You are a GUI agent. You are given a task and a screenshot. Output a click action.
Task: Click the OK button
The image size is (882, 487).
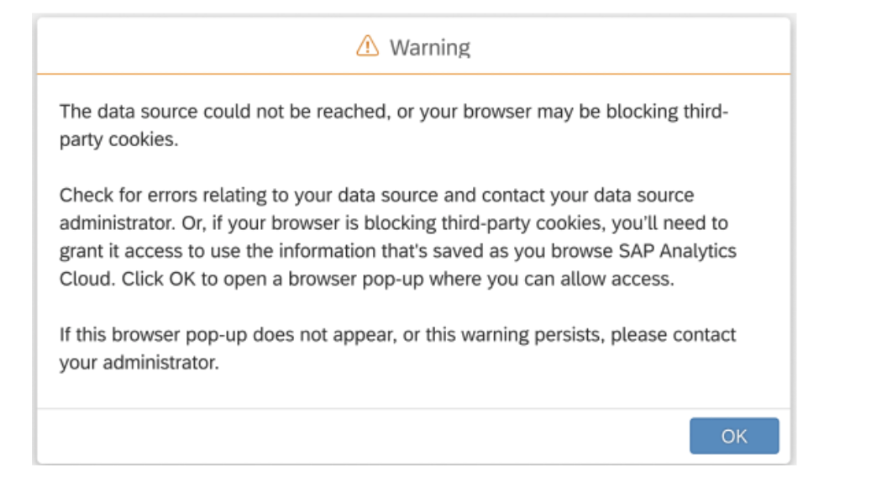coord(734,436)
